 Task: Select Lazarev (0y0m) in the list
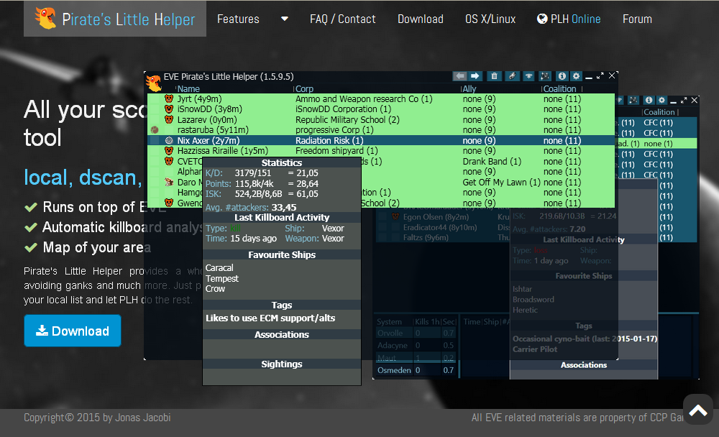207,120
